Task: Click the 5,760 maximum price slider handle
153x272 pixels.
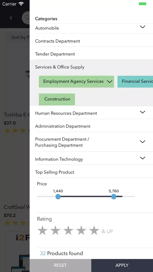Action: tap(114, 197)
